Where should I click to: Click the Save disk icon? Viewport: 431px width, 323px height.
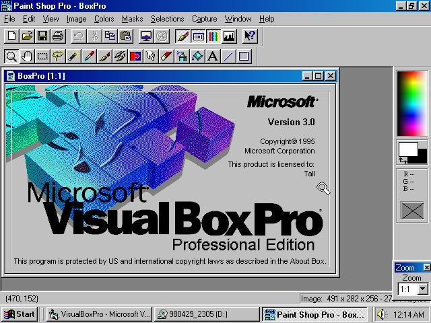(x=42, y=36)
